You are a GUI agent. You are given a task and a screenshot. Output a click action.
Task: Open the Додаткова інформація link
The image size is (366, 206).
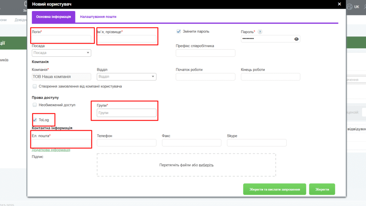click(x=51, y=150)
